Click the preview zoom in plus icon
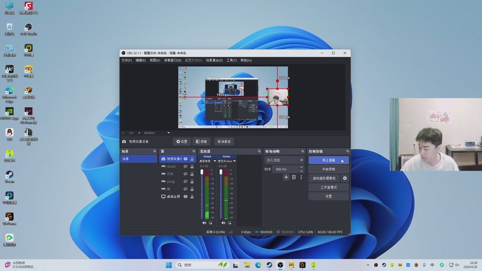The image size is (482, 271). click(139, 132)
